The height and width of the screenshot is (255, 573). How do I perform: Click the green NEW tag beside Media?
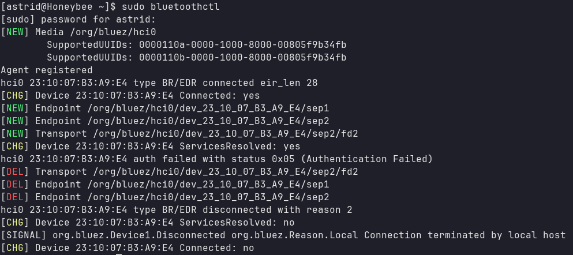pyautogui.click(x=15, y=32)
